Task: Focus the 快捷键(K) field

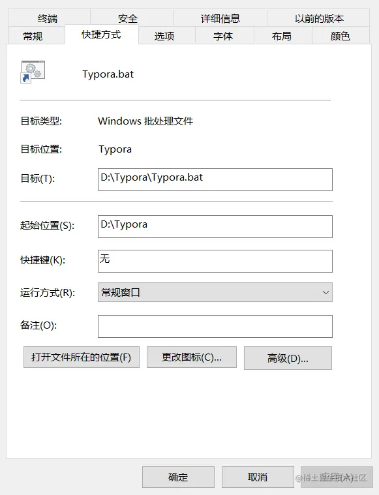Action: 215,261
